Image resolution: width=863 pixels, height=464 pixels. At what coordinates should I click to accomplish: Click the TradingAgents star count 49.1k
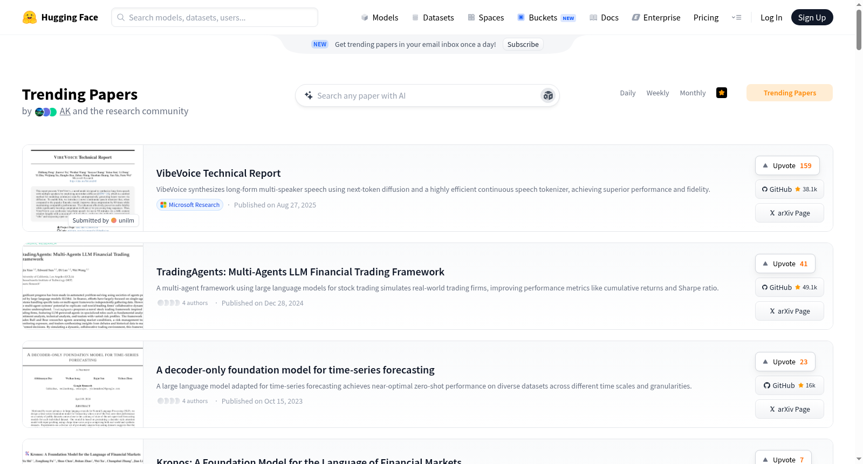coord(806,287)
